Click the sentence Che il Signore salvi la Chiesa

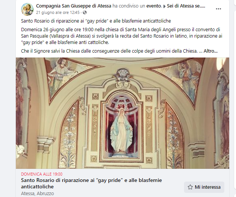(x=109, y=51)
